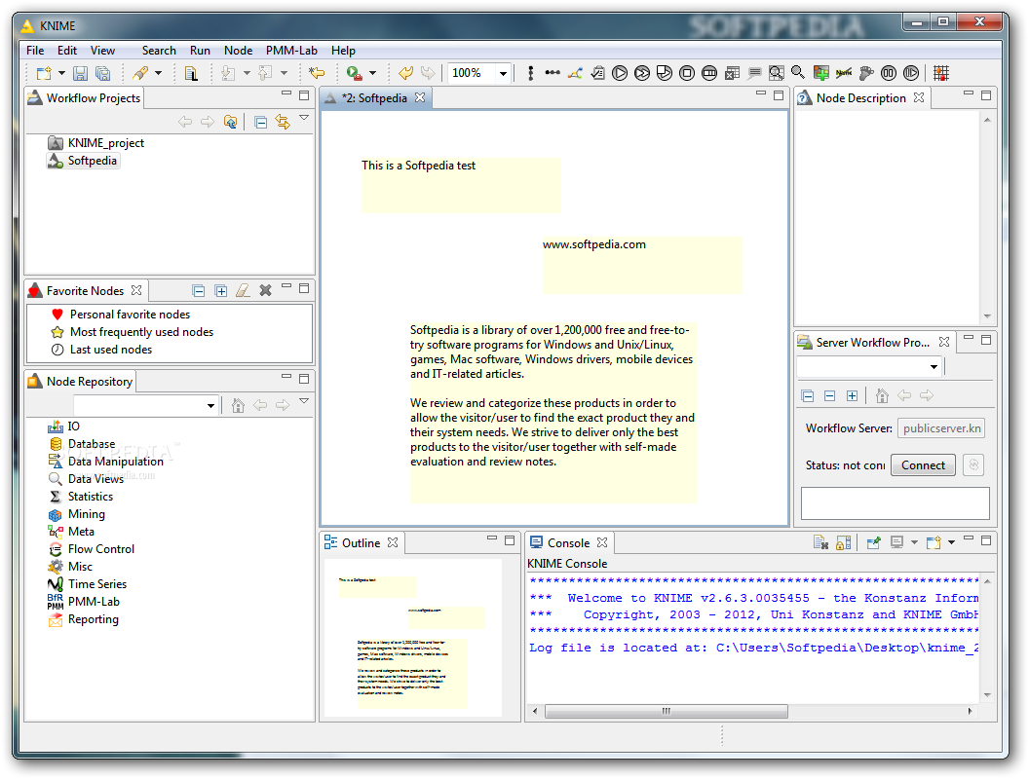1029x779 pixels.
Task: Open the Node Repository view menu triangle
Action: pos(304,401)
